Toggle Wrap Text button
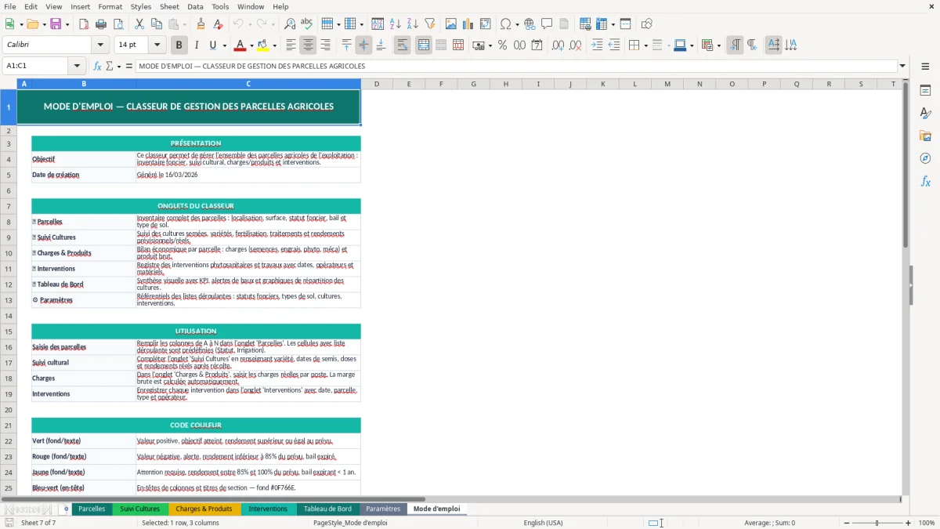 point(403,45)
